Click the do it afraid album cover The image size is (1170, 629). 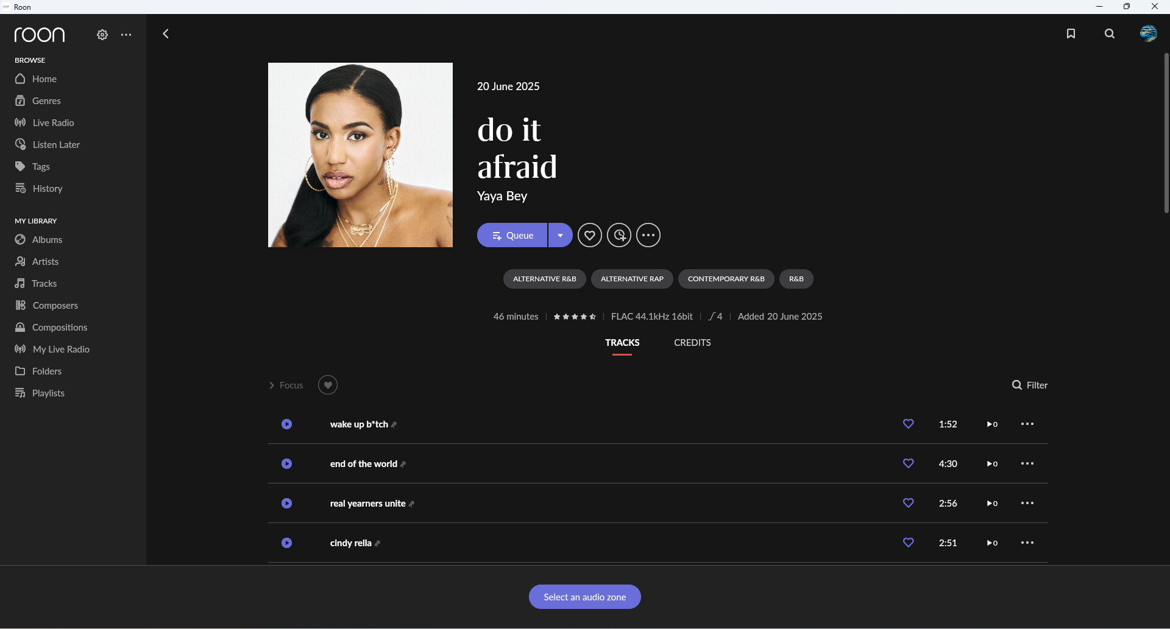point(360,155)
